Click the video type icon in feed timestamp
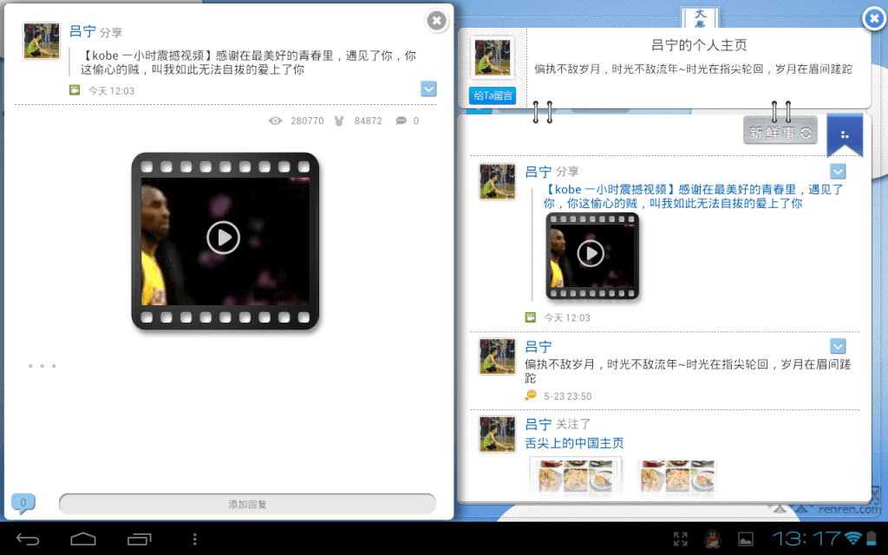Viewport: 888px width, 555px height. (x=530, y=317)
